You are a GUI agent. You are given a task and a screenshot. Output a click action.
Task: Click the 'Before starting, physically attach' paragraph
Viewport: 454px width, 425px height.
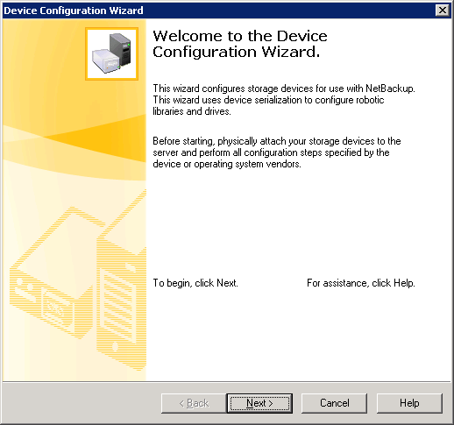click(x=277, y=152)
